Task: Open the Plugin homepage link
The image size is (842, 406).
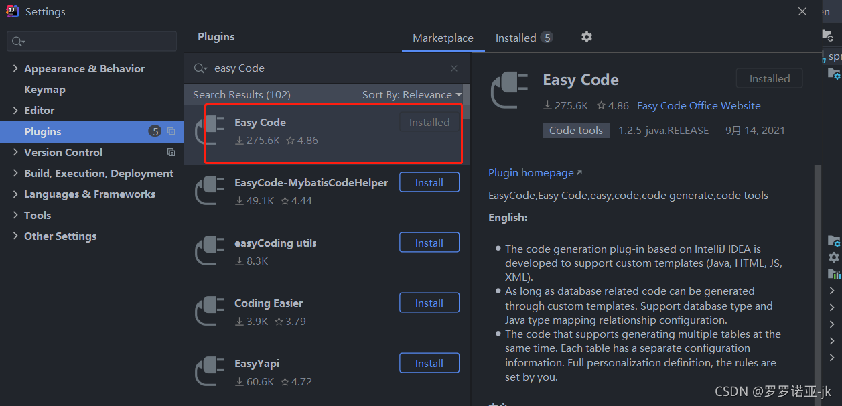Action: (535, 173)
